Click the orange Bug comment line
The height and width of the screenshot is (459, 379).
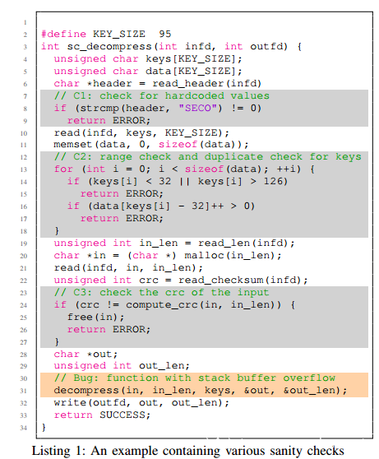pos(195,378)
